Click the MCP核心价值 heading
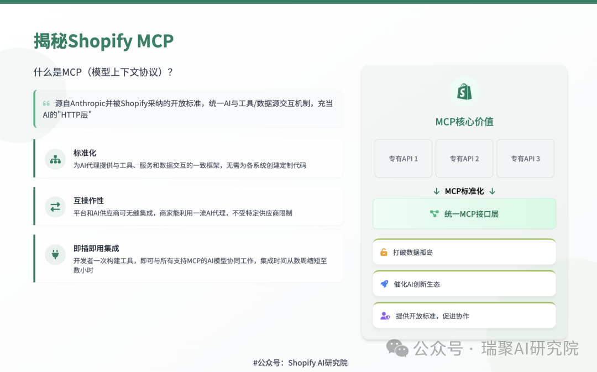597x372 pixels. [464, 122]
